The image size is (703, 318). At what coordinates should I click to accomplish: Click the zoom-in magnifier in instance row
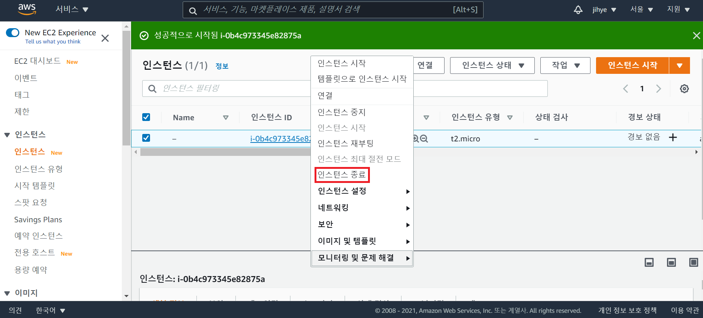pos(416,139)
